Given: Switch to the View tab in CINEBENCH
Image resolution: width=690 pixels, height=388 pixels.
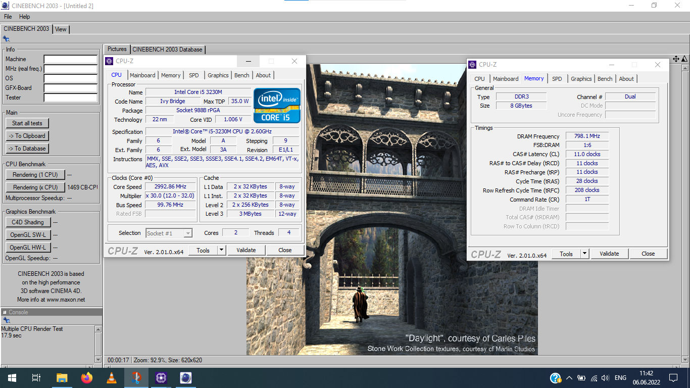Looking at the screenshot, I should click(61, 29).
